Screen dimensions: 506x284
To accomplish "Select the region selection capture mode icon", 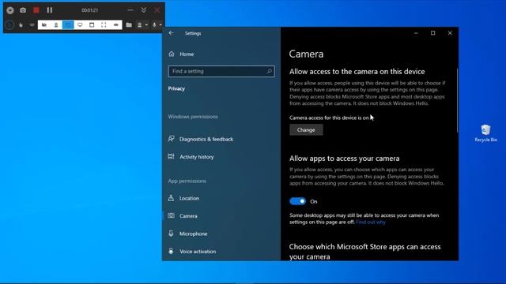I will tap(104, 24).
